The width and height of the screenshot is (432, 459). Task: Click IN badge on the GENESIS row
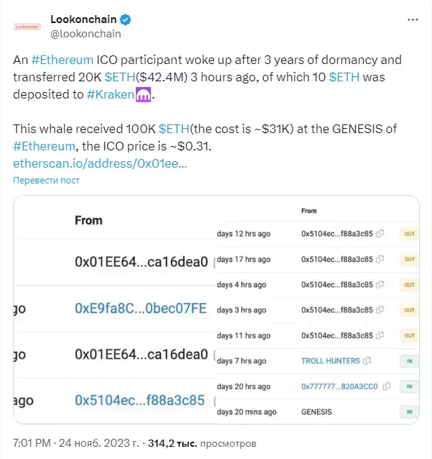tap(409, 412)
